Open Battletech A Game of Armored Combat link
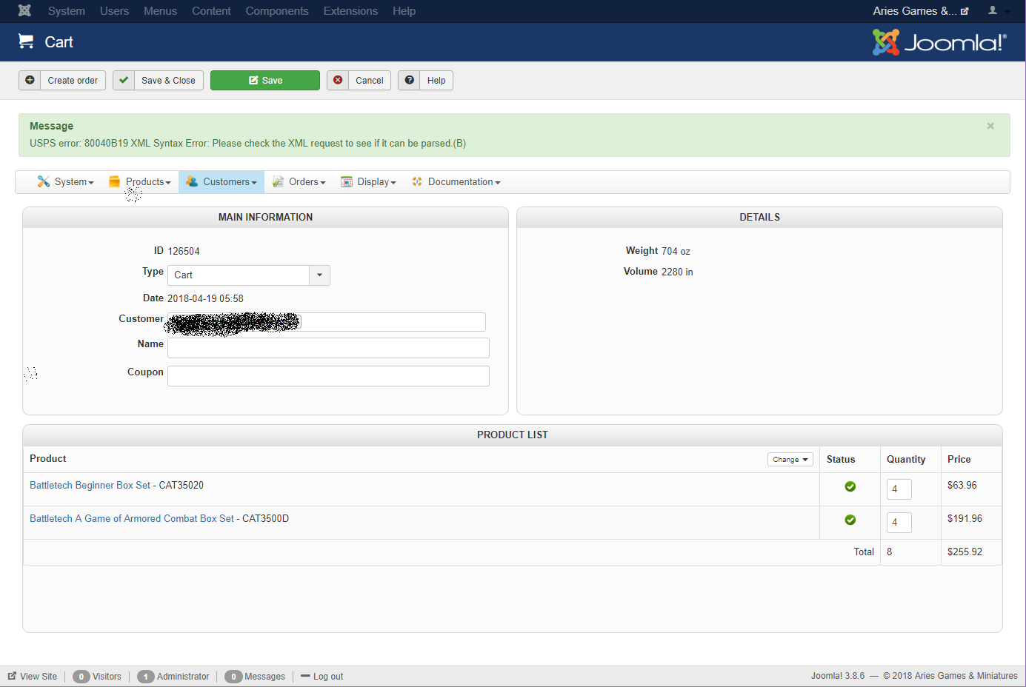This screenshot has width=1026, height=687. (x=132, y=519)
